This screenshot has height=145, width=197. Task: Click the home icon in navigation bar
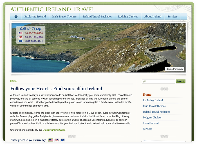(x=16, y=16)
